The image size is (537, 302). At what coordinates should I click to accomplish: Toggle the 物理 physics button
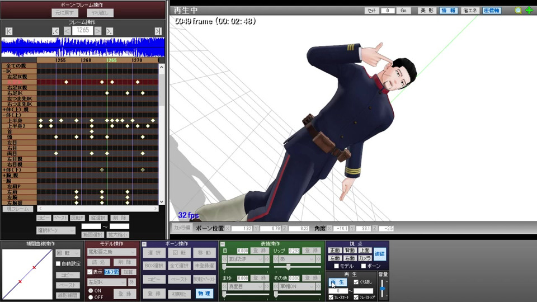pos(204,294)
